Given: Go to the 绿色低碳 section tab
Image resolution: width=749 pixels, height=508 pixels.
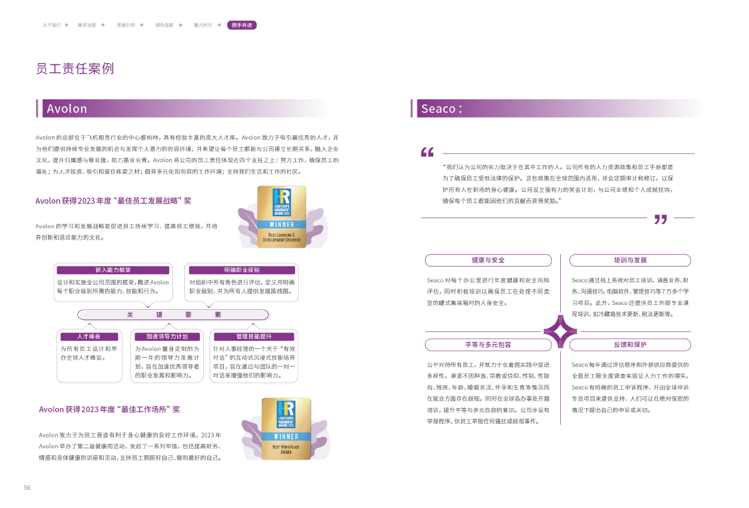Looking at the screenshot, I should 164,25.
